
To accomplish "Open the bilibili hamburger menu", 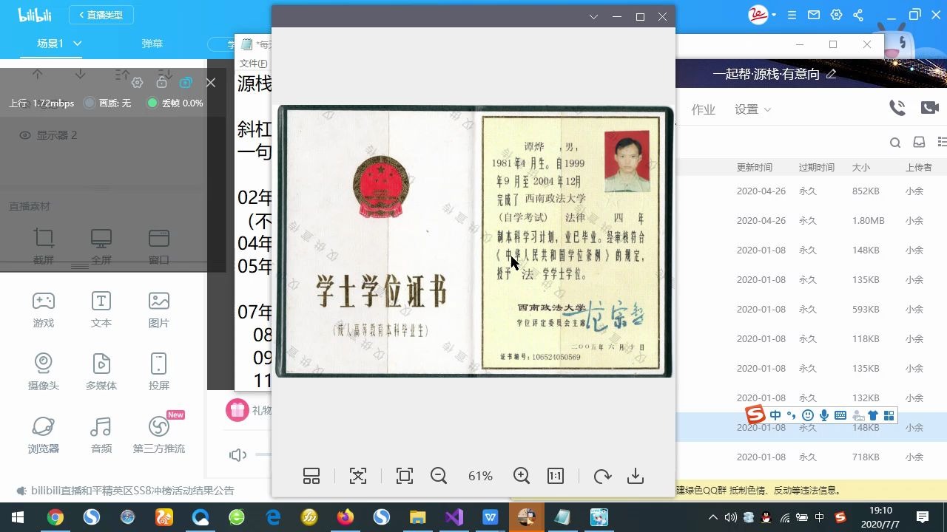I will 792,15.
